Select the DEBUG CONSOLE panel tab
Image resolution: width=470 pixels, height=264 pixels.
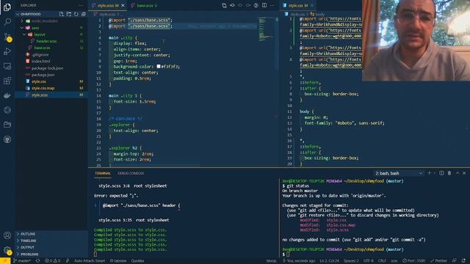click(131, 173)
